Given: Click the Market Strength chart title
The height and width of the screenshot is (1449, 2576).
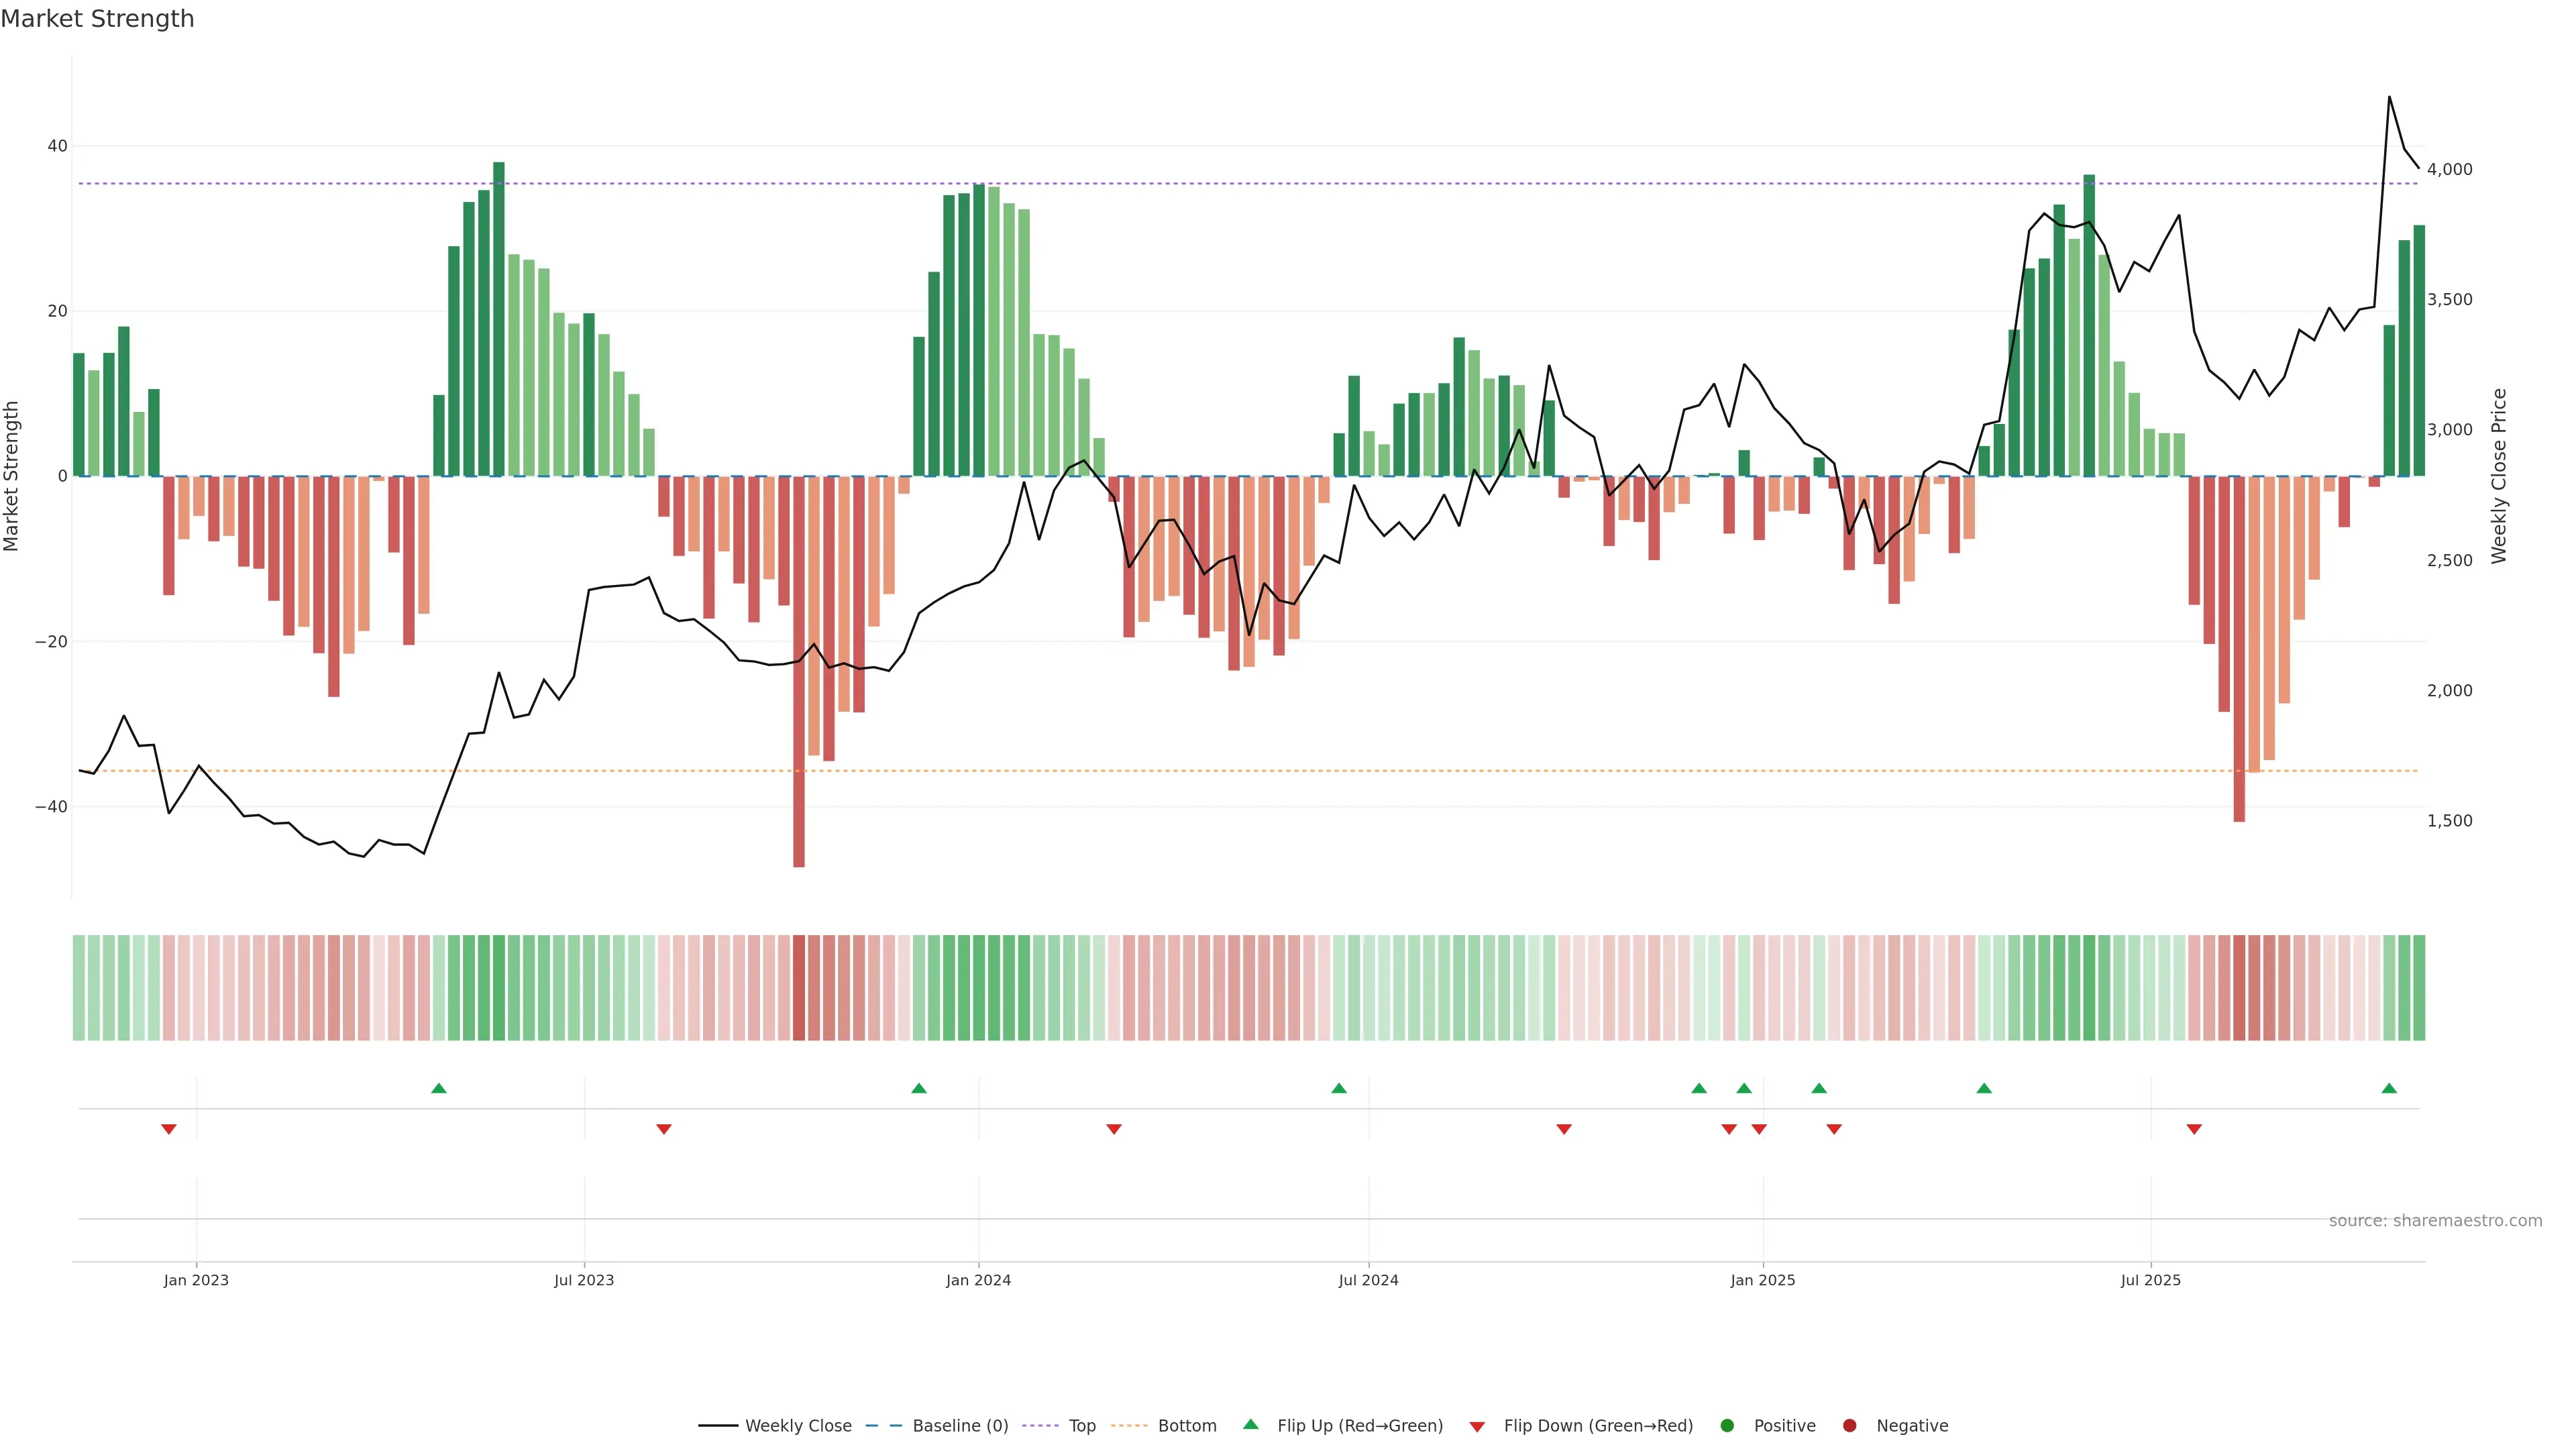Looking at the screenshot, I should click(97, 19).
